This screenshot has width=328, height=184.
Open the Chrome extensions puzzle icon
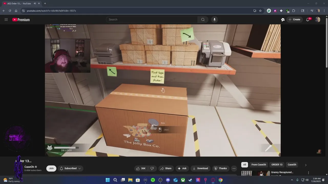pos(294,11)
